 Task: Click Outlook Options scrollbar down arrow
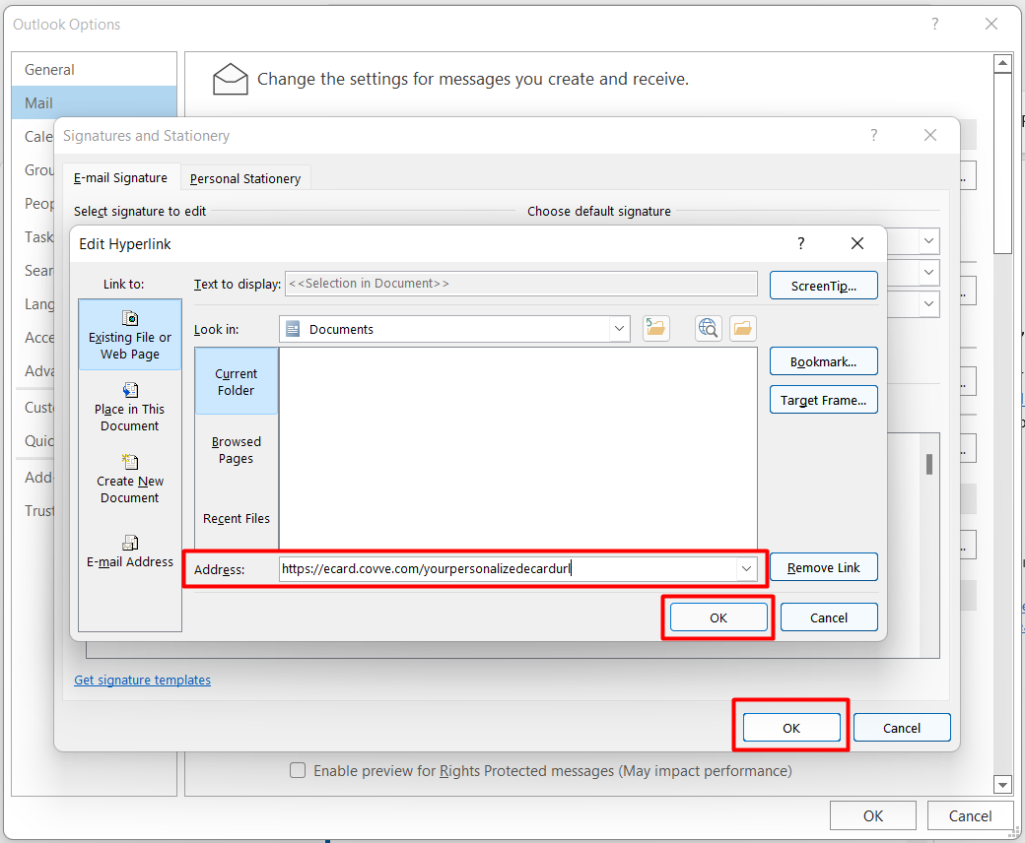(x=1002, y=784)
